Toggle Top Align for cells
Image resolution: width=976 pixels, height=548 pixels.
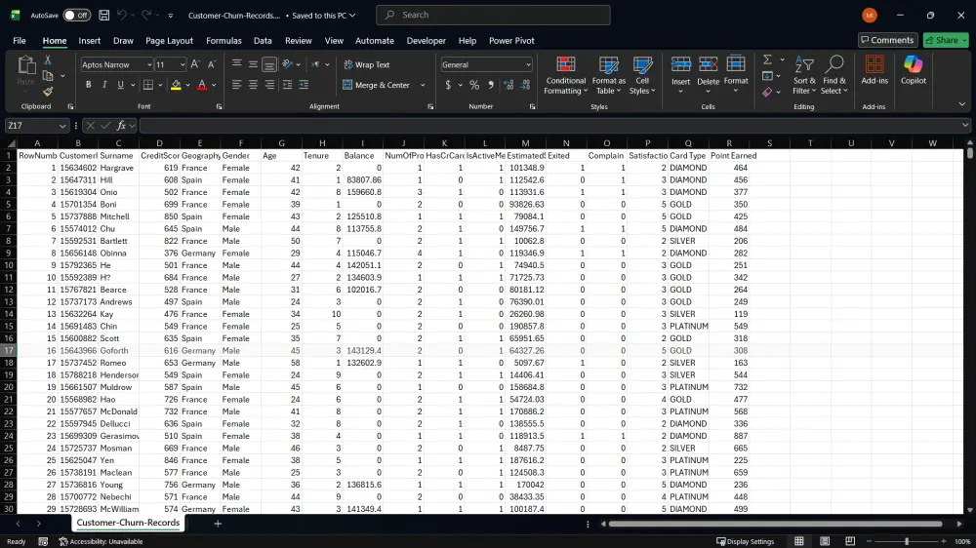[x=236, y=64]
